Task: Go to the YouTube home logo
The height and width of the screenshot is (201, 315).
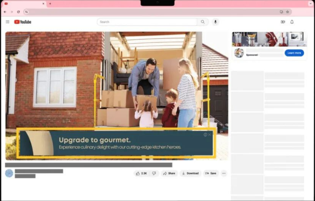Action: (x=23, y=22)
